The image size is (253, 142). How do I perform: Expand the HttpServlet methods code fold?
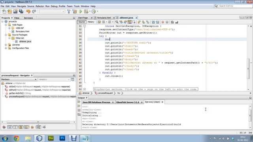85,89
